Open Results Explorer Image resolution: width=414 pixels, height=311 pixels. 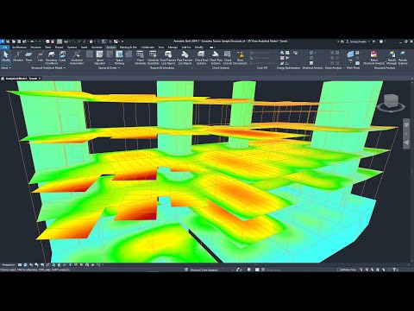[403, 58]
